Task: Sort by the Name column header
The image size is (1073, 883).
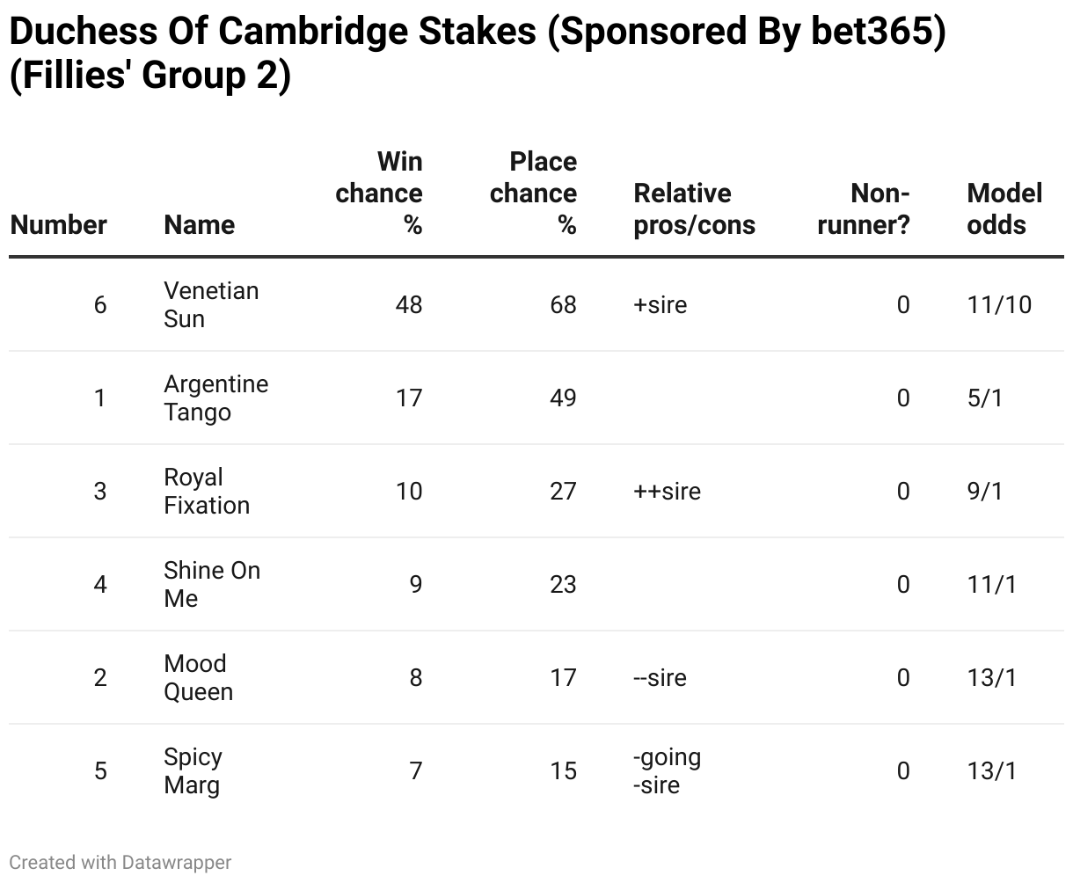Action: (200, 225)
